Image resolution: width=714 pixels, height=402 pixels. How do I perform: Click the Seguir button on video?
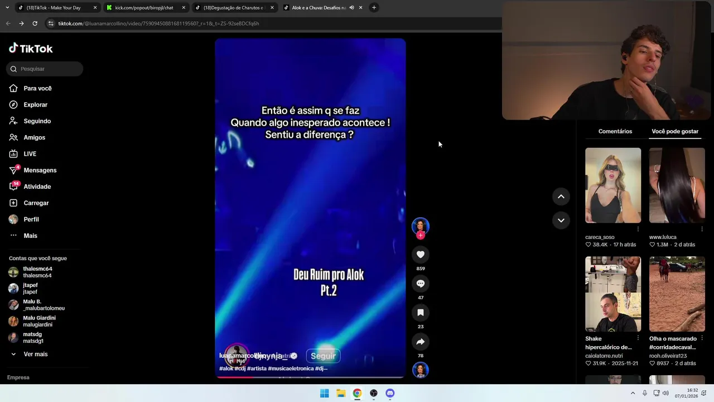click(x=323, y=356)
